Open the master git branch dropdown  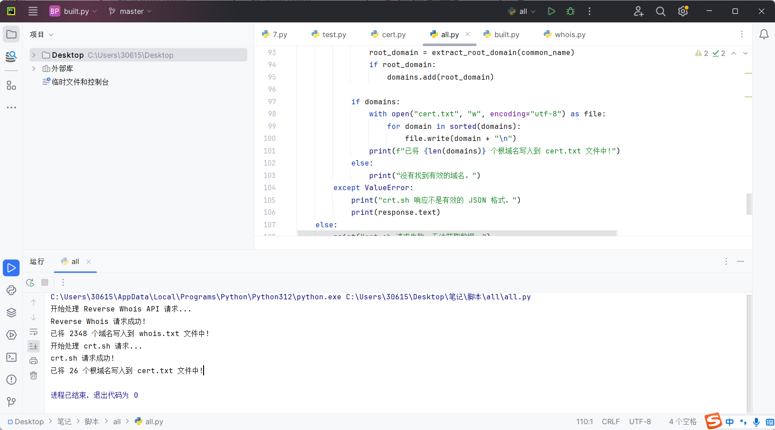(x=130, y=11)
